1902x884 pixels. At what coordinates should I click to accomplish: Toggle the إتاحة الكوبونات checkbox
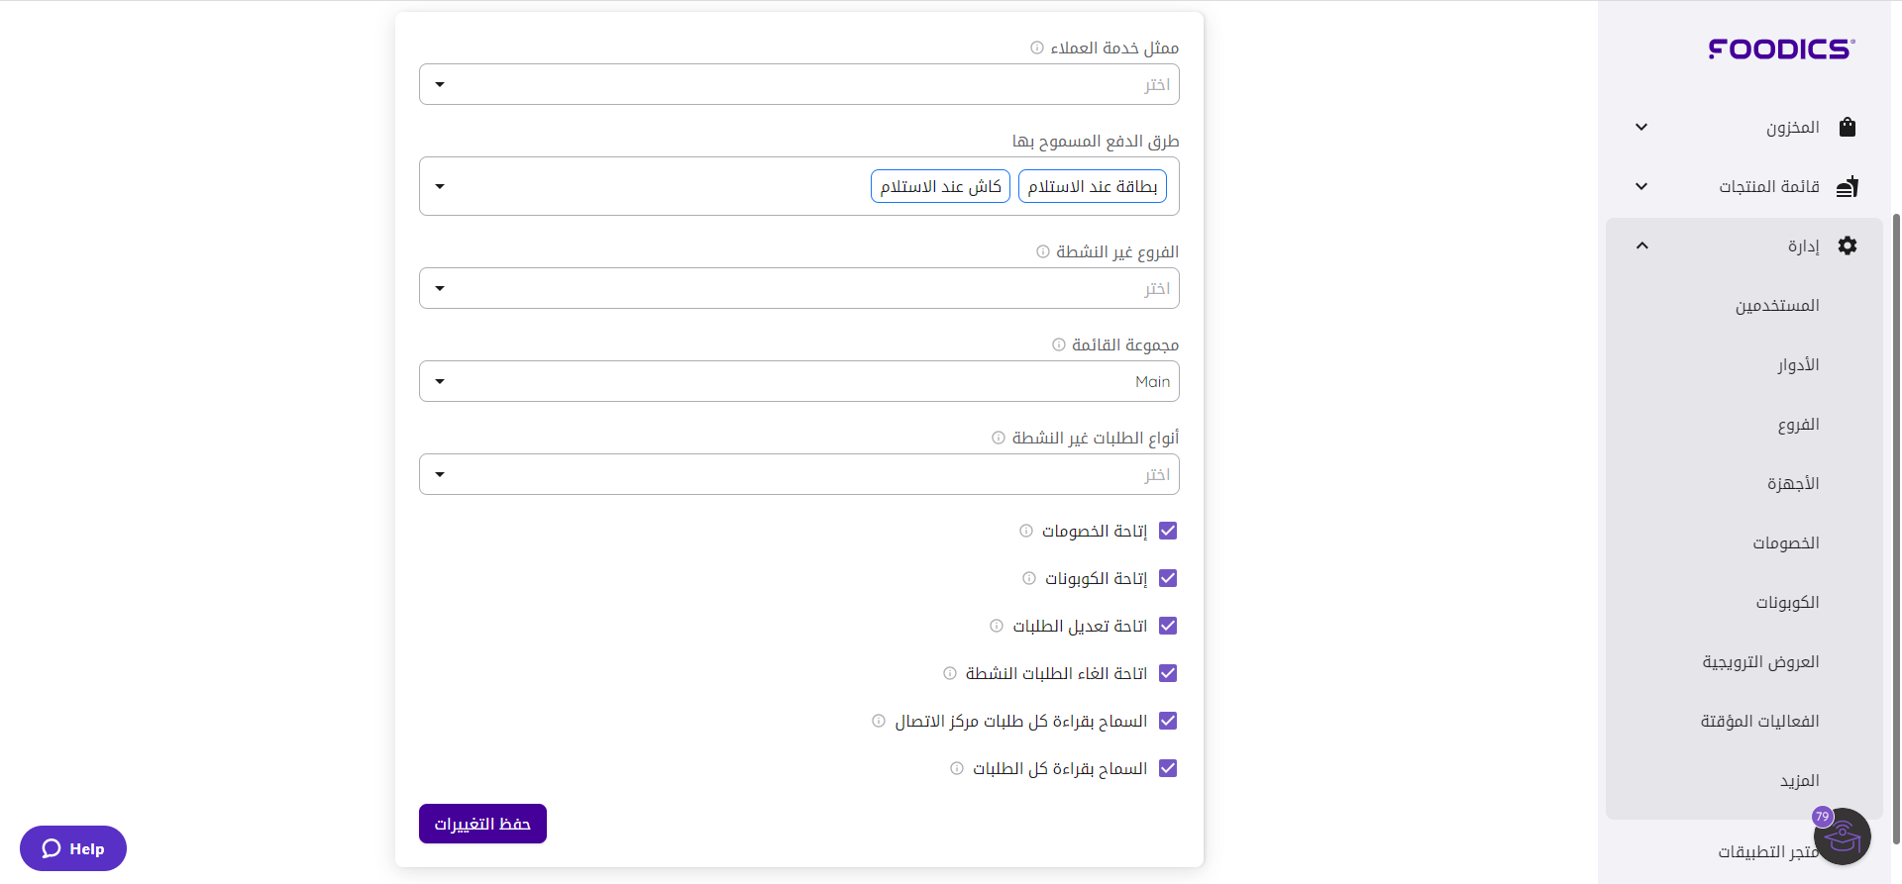(x=1168, y=578)
